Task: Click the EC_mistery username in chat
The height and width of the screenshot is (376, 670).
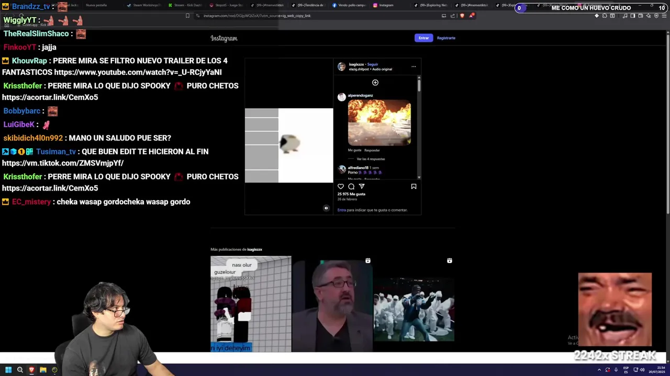Action: pos(31,202)
